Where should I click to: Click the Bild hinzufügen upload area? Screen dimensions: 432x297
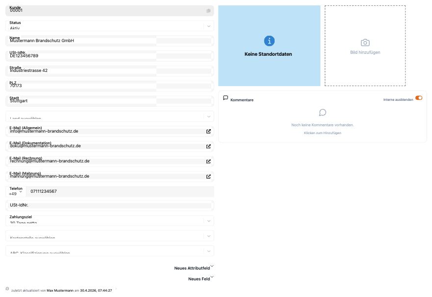coord(365,46)
